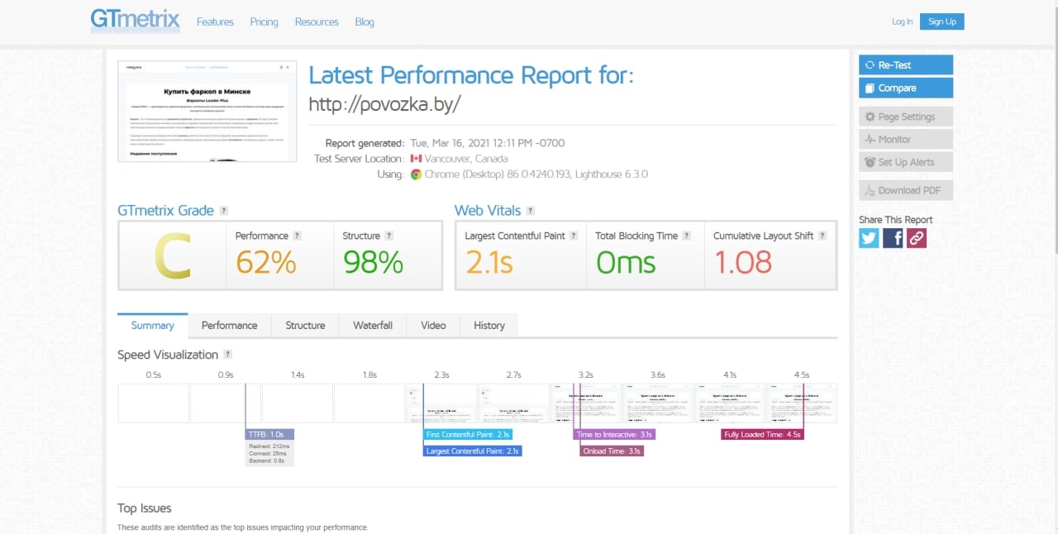Click Download PDF button
Image resolution: width=1058 pixels, height=534 pixels.
(x=906, y=190)
